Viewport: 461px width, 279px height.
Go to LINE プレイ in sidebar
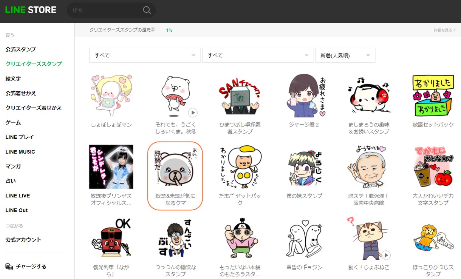click(20, 137)
